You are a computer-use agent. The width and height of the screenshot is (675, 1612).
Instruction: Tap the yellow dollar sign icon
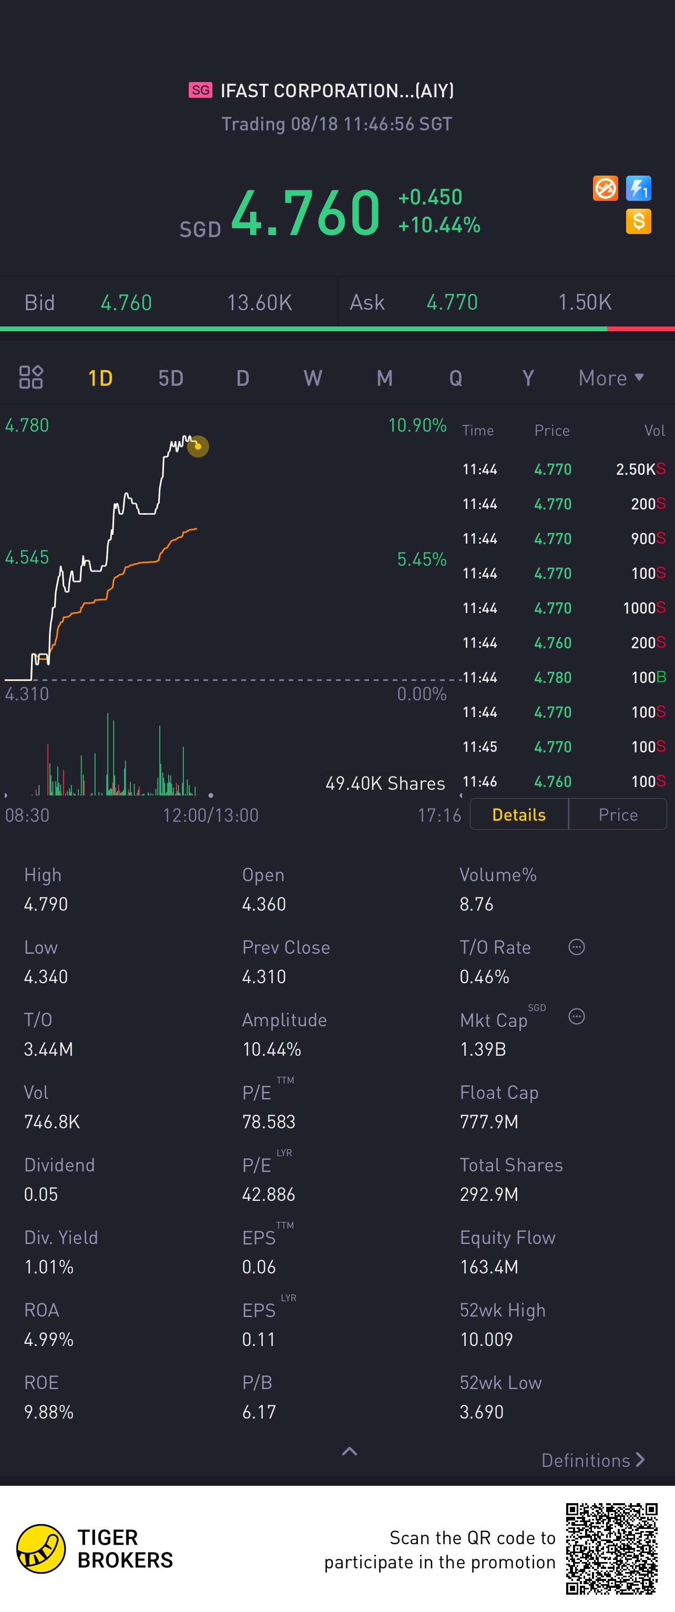(x=638, y=221)
